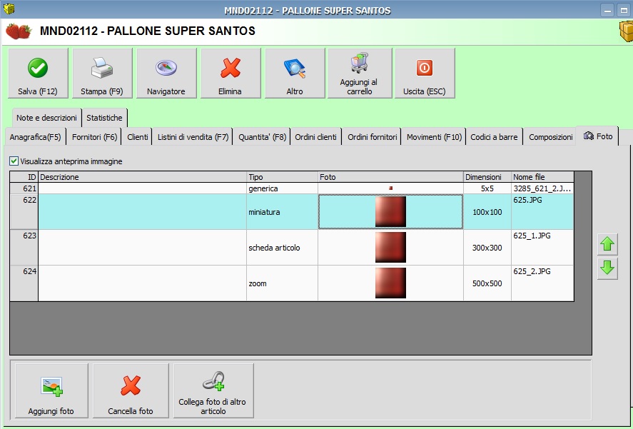Select the scheda articolo photo thumbnail

pos(390,248)
